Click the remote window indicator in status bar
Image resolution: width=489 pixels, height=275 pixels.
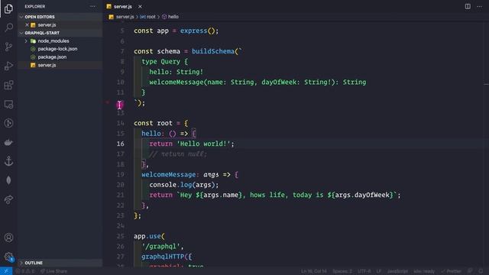6,271
